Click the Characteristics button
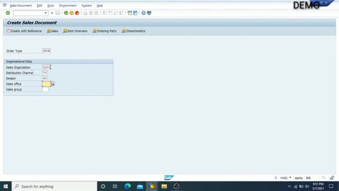 coord(133,31)
